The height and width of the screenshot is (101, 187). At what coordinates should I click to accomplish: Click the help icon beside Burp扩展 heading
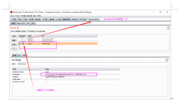pyautogui.click(x=168, y=28)
